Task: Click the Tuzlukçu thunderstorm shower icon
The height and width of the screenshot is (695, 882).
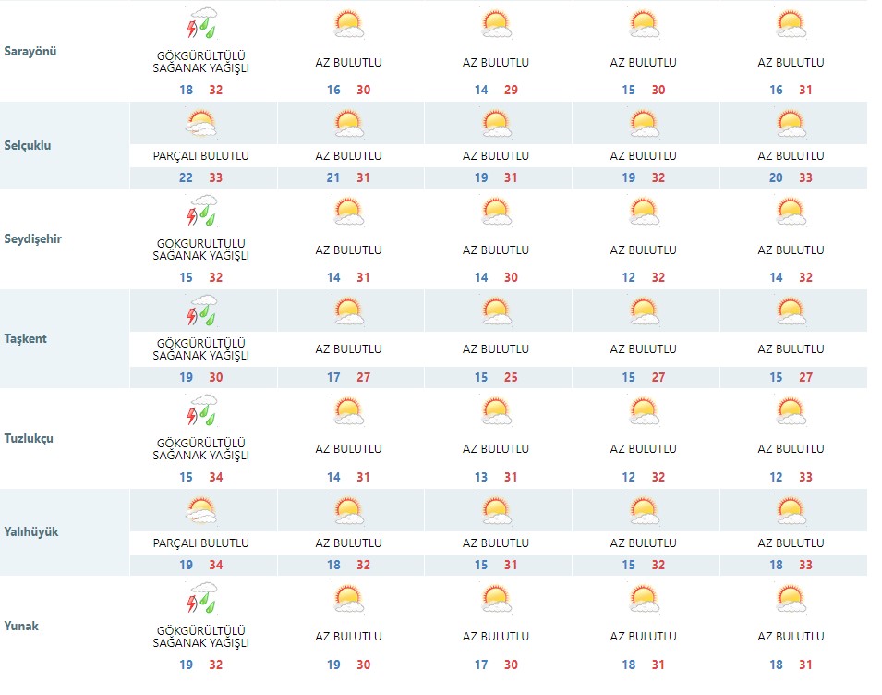Action: point(201,410)
